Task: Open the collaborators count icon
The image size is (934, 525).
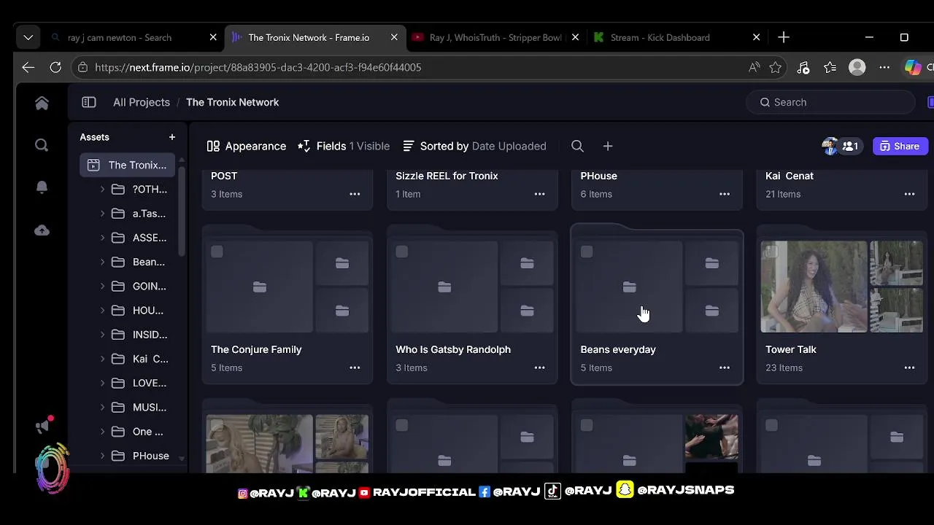Action: pyautogui.click(x=849, y=146)
